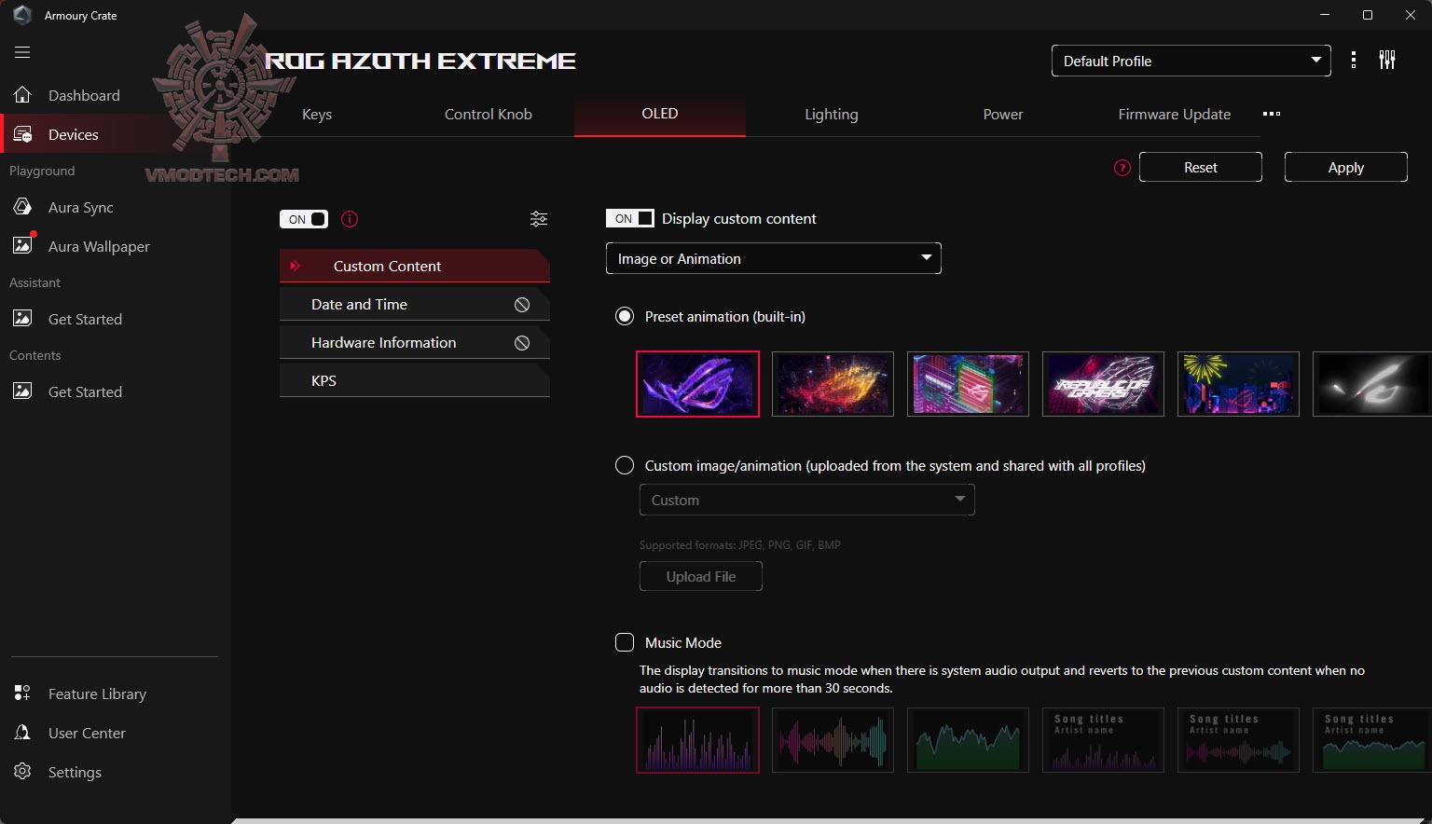1432x824 pixels.
Task: Show more tabs via ellipsis icon
Action: point(1272,114)
